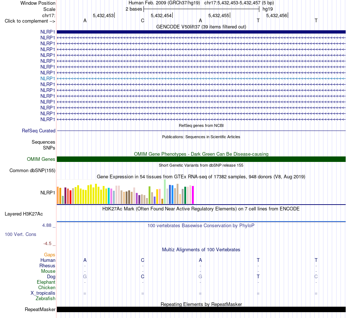The width and height of the screenshot is (346, 318).
Task: Click the black RepeatMasker bar
Action: tap(201, 309)
